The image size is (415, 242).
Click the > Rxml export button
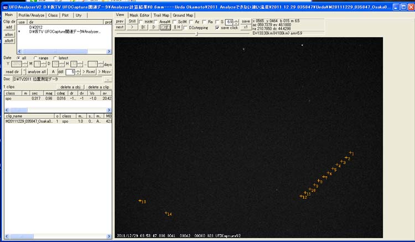(x=89, y=72)
